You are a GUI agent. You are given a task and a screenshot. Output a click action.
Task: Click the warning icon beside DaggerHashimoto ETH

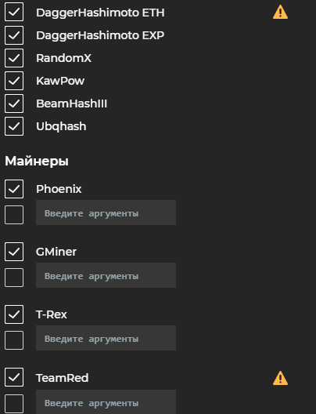(x=280, y=12)
